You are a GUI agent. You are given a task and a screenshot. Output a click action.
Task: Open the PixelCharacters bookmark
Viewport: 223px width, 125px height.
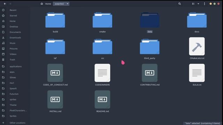(x=18, y=110)
